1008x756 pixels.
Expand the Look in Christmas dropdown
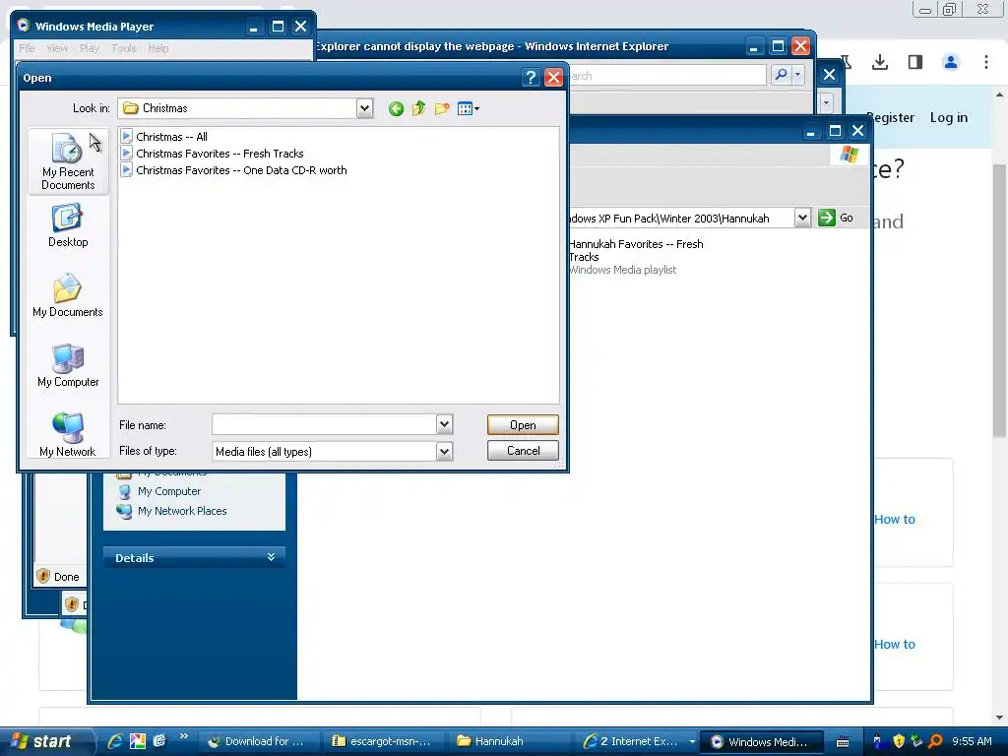click(364, 108)
